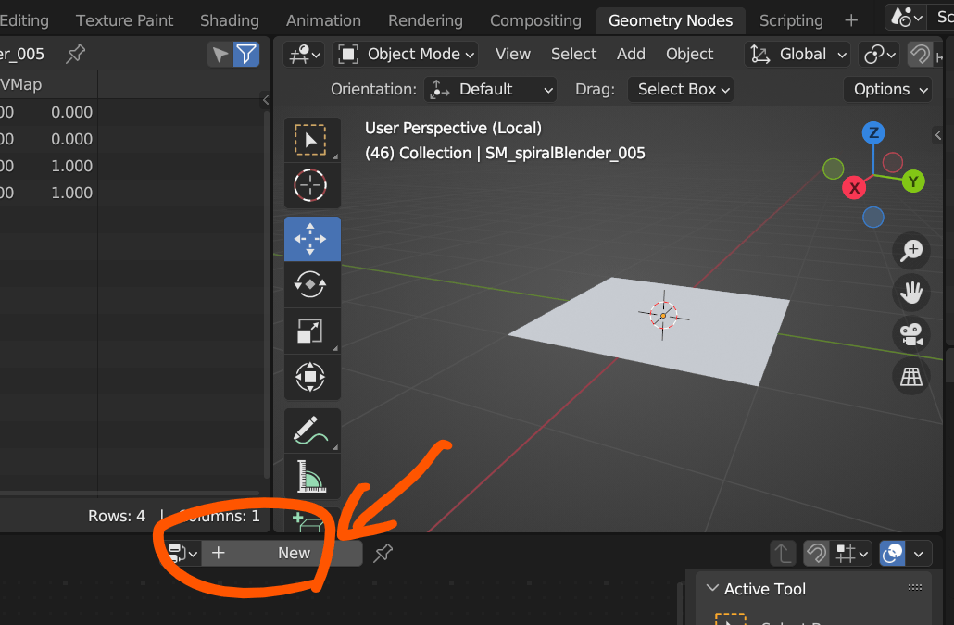Open the node snapping type dropdown

850,554
